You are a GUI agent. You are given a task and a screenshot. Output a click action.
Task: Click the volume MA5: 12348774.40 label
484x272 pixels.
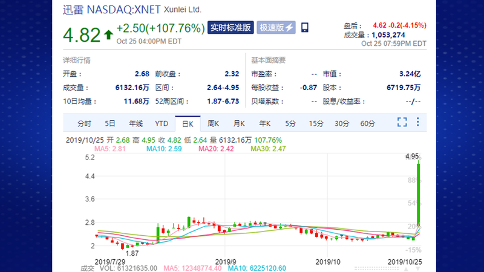(x=192, y=268)
